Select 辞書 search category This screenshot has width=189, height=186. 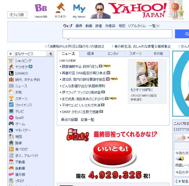[x=99, y=26]
